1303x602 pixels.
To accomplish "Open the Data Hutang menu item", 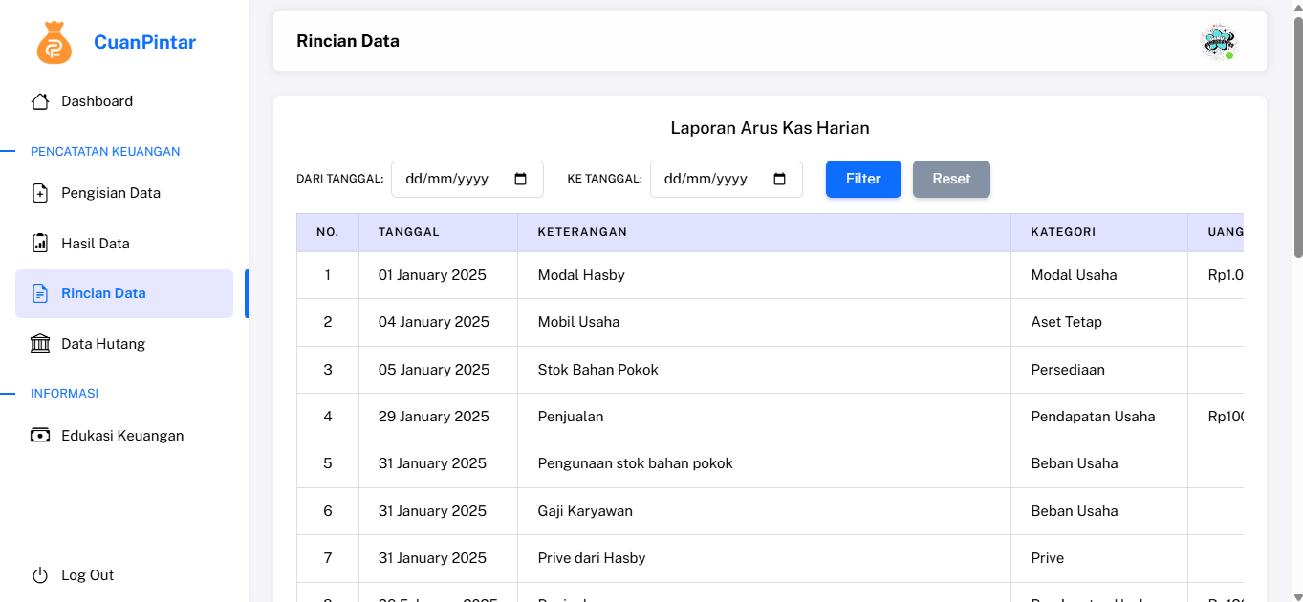I will click(x=103, y=344).
